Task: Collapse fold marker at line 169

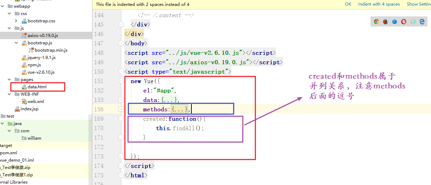Action: (121, 119)
